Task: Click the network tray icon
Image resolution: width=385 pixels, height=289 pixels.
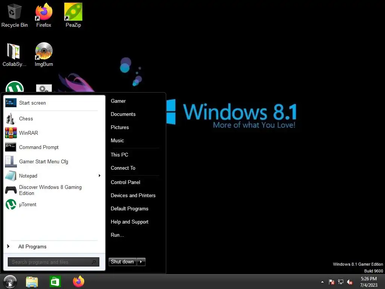Action: click(341, 282)
